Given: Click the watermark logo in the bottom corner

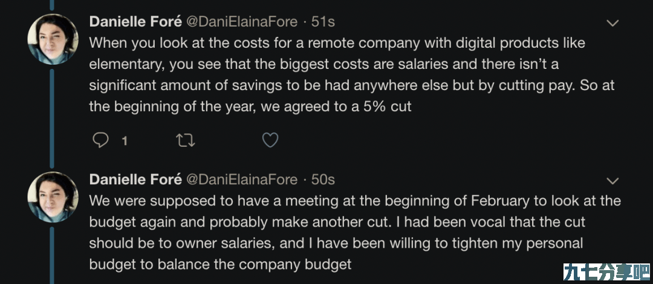Looking at the screenshot, I should click(606, 273).
